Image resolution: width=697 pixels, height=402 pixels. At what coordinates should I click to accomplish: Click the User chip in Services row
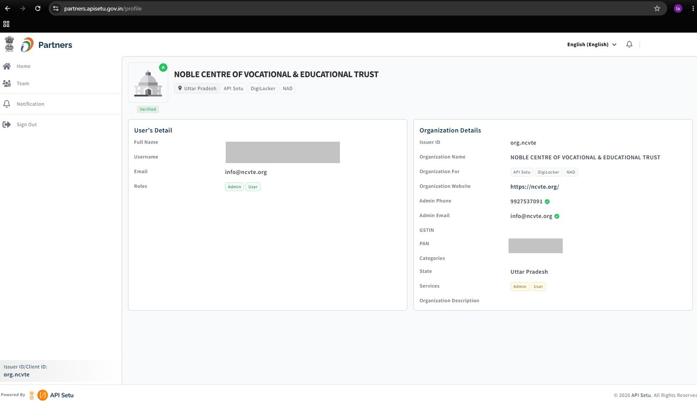(x=538, y=286)
